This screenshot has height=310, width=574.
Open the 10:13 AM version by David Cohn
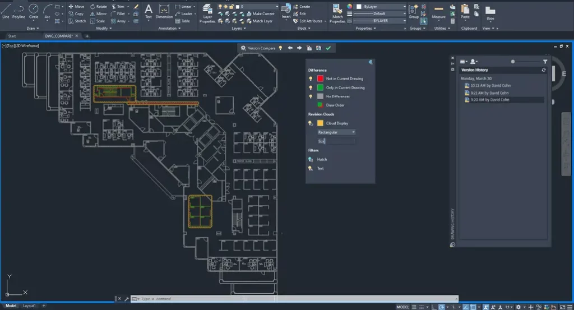[x=487, y=86]
